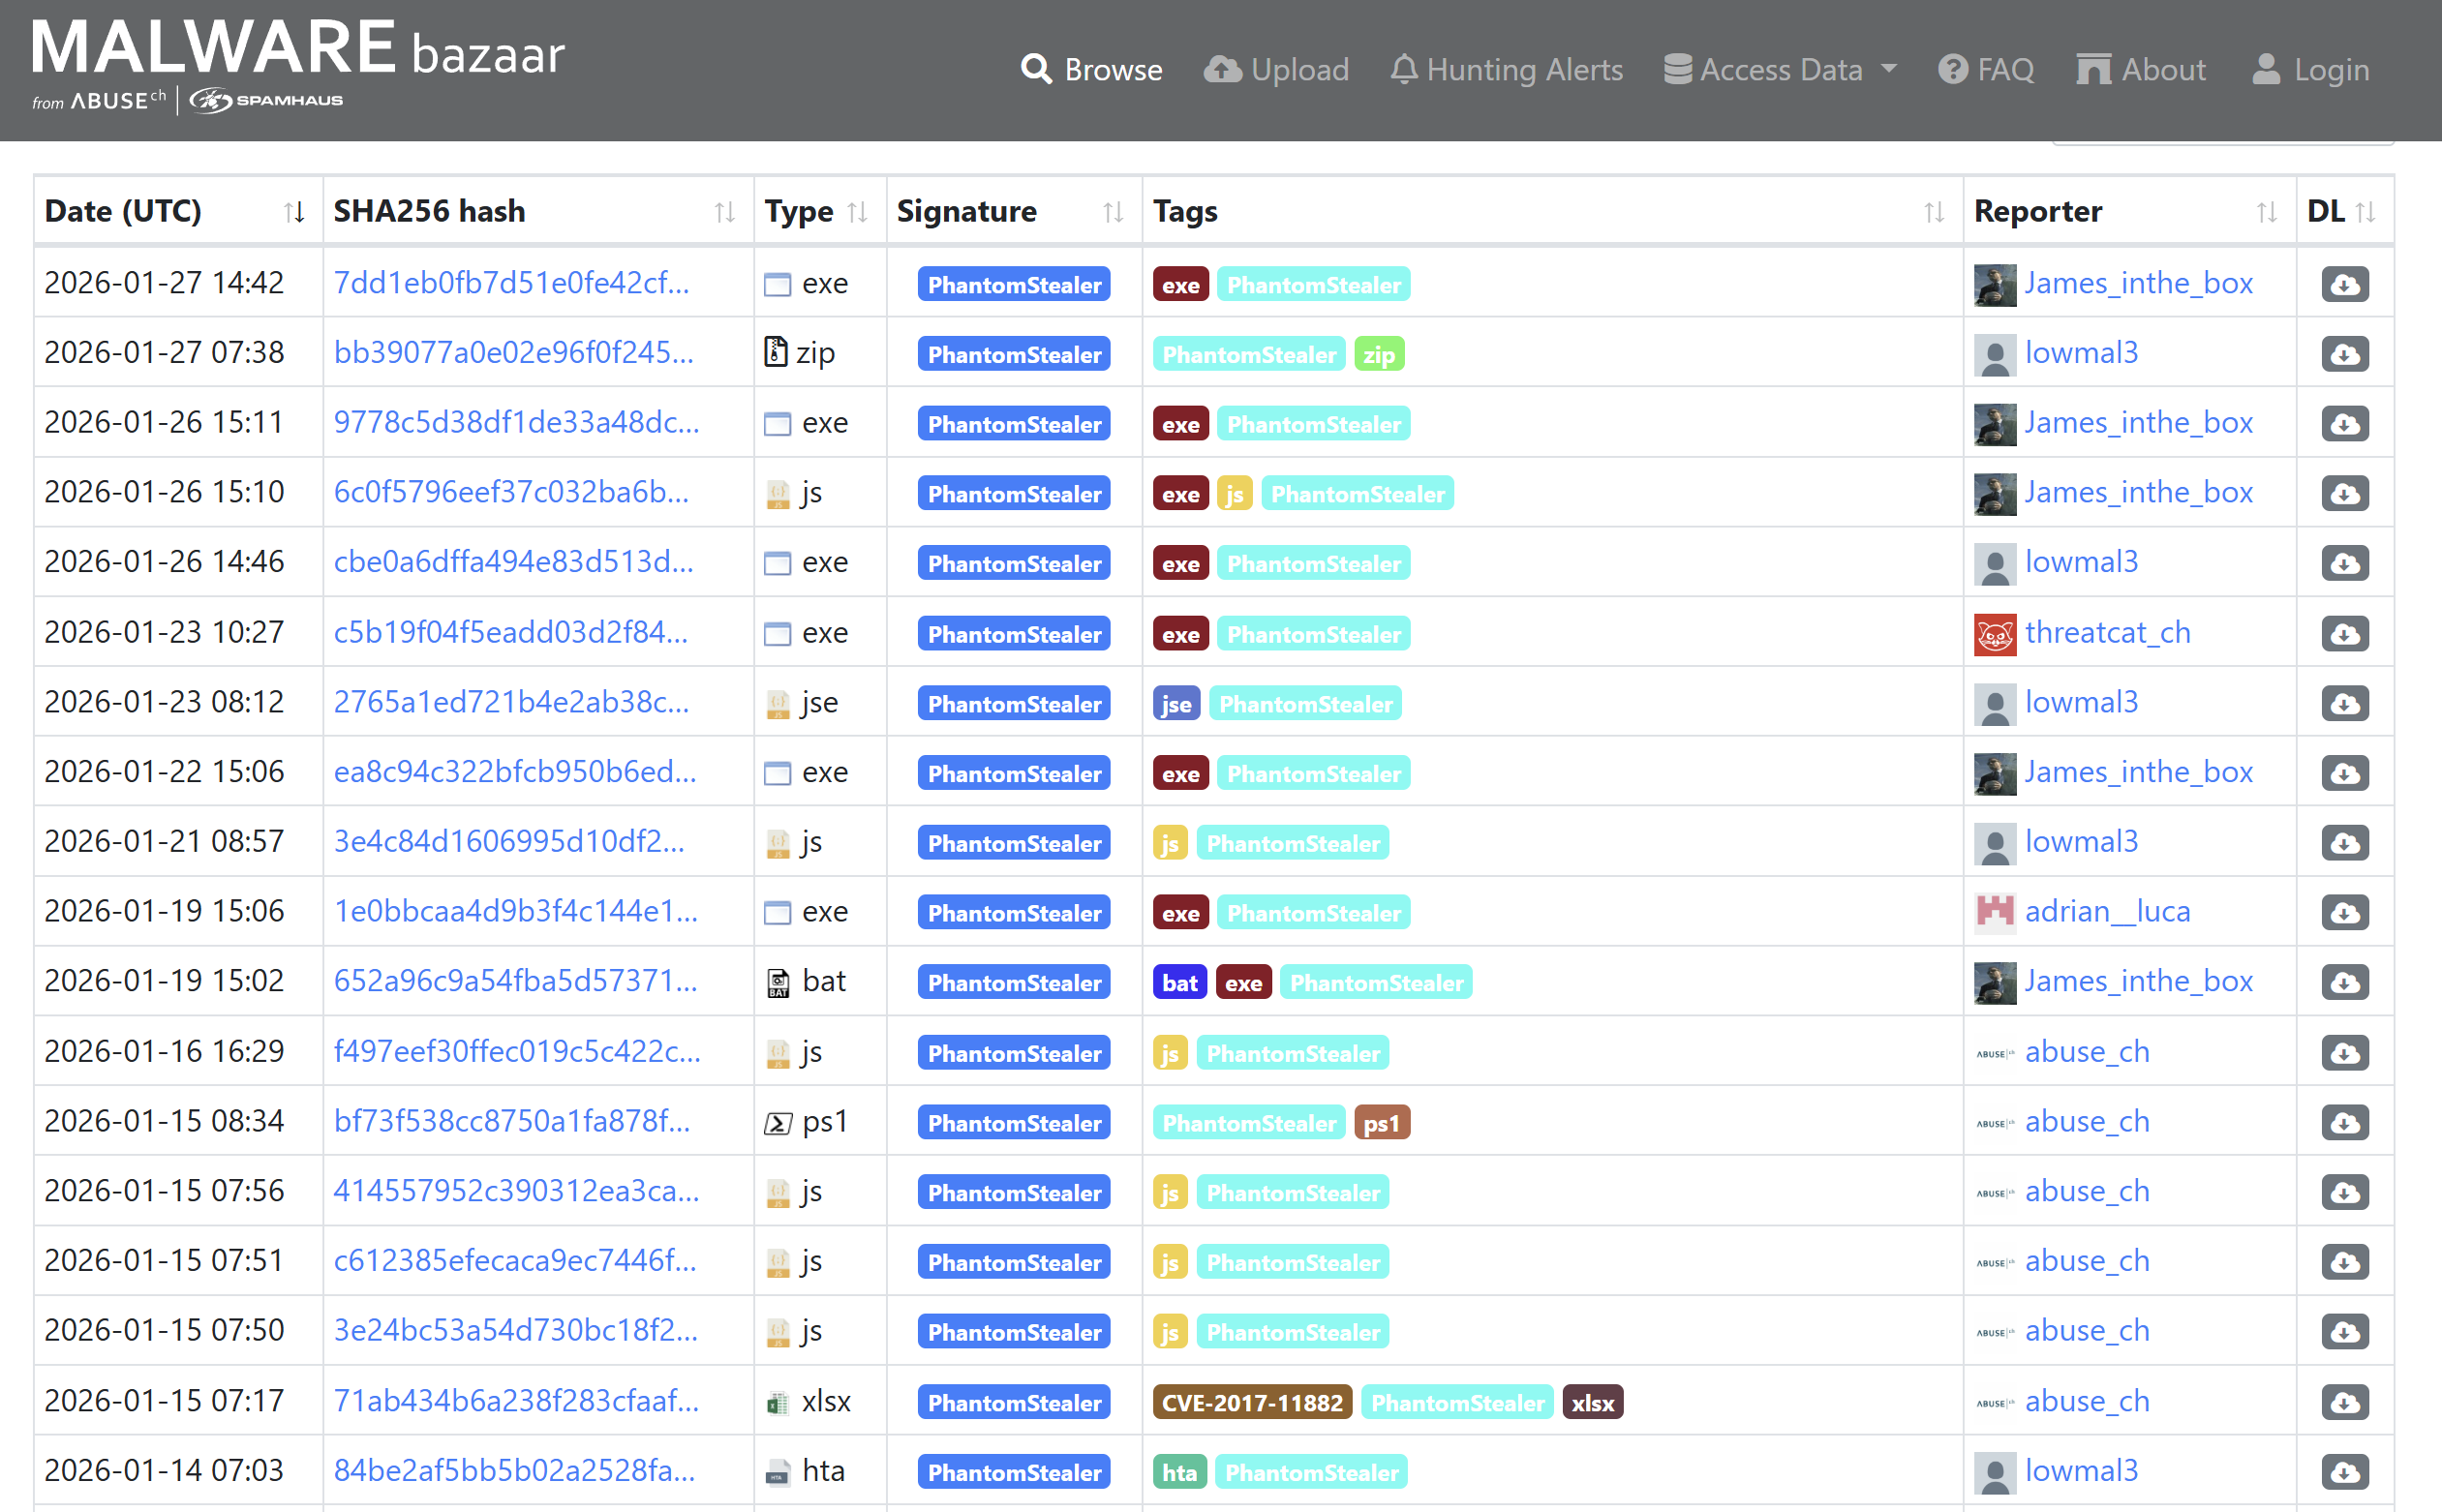Click download icon for bat file row
The image size is (2442, 1512).
(2344, 982)
